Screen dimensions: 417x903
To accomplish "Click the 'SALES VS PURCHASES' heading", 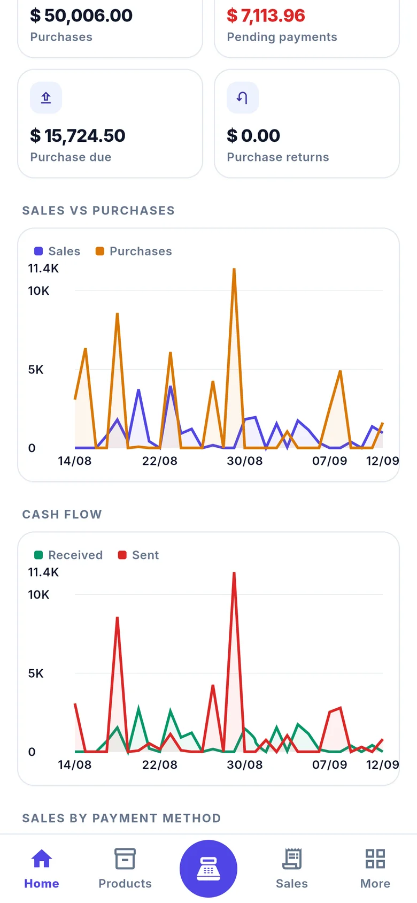I will 98,211.
